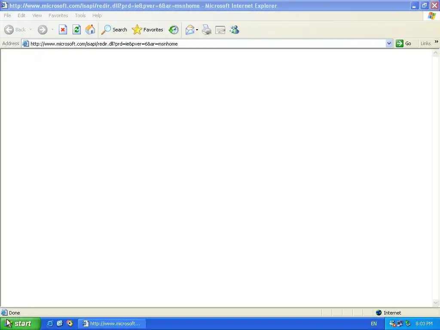Launch Messenger from toolbar icon
Screen dimensions: 440x330
234,30
